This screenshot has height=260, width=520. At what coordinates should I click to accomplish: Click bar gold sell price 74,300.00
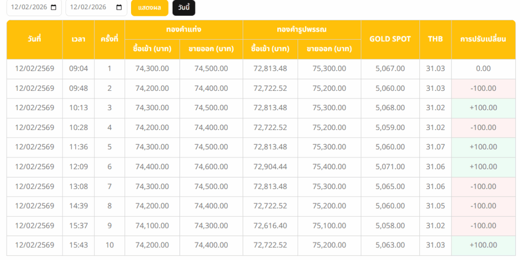coord(211,225)
